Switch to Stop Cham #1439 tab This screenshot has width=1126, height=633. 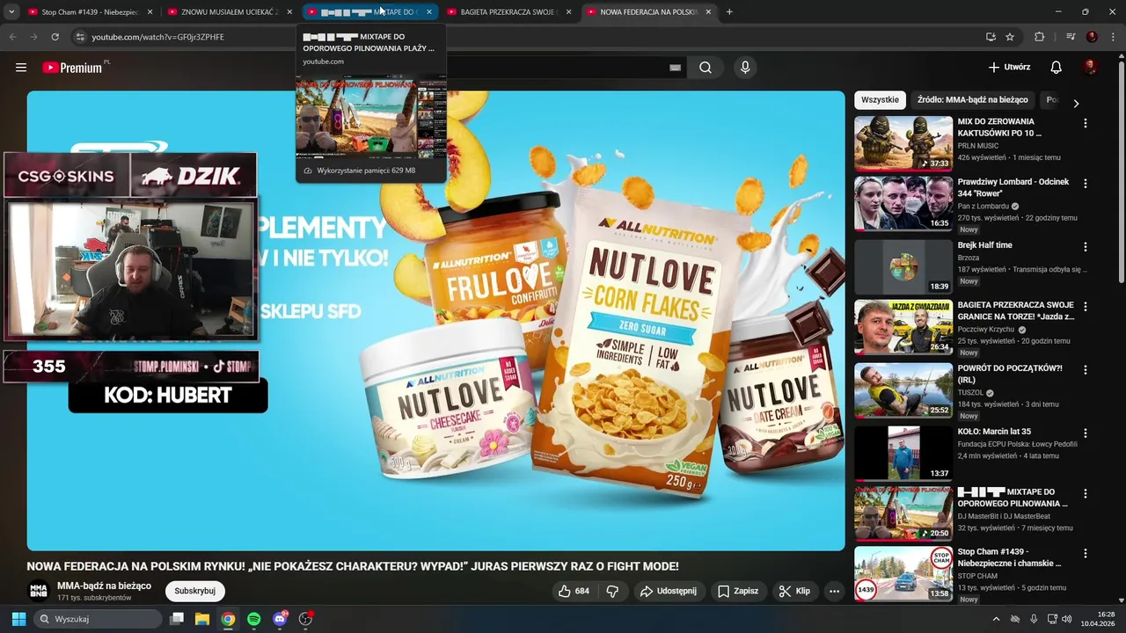(x=90, y=12)
